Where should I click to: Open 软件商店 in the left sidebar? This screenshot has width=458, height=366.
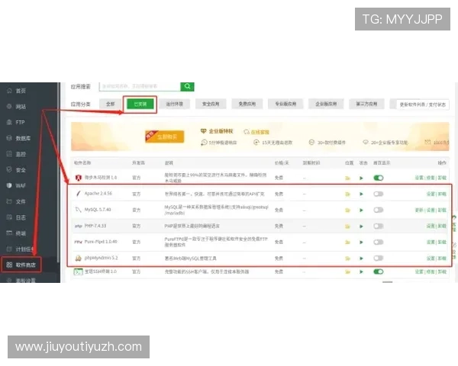(x=21, y=265)
